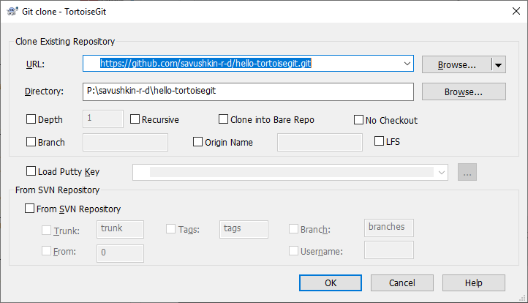The height and width of the screenshot is (303, 528).
Task: Confirm the clone with OK
Action: (x=331, y=283)
